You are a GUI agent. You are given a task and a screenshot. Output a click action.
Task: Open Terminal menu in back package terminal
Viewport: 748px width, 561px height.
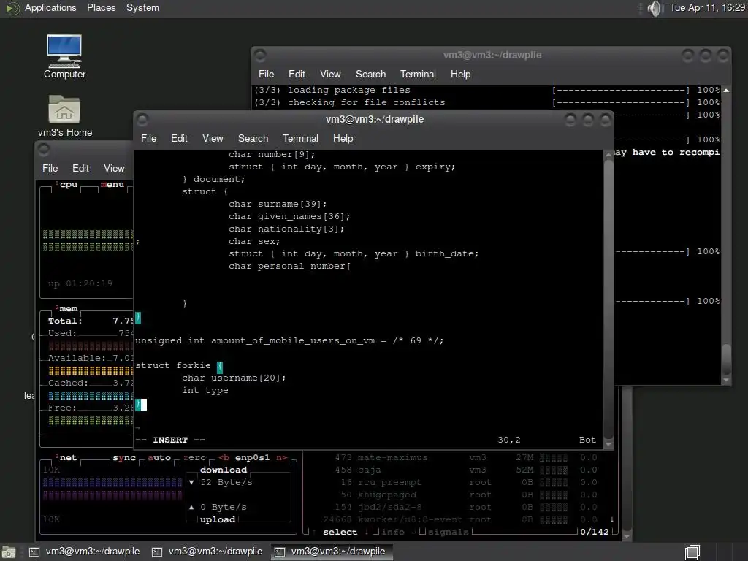pos(418,74)
